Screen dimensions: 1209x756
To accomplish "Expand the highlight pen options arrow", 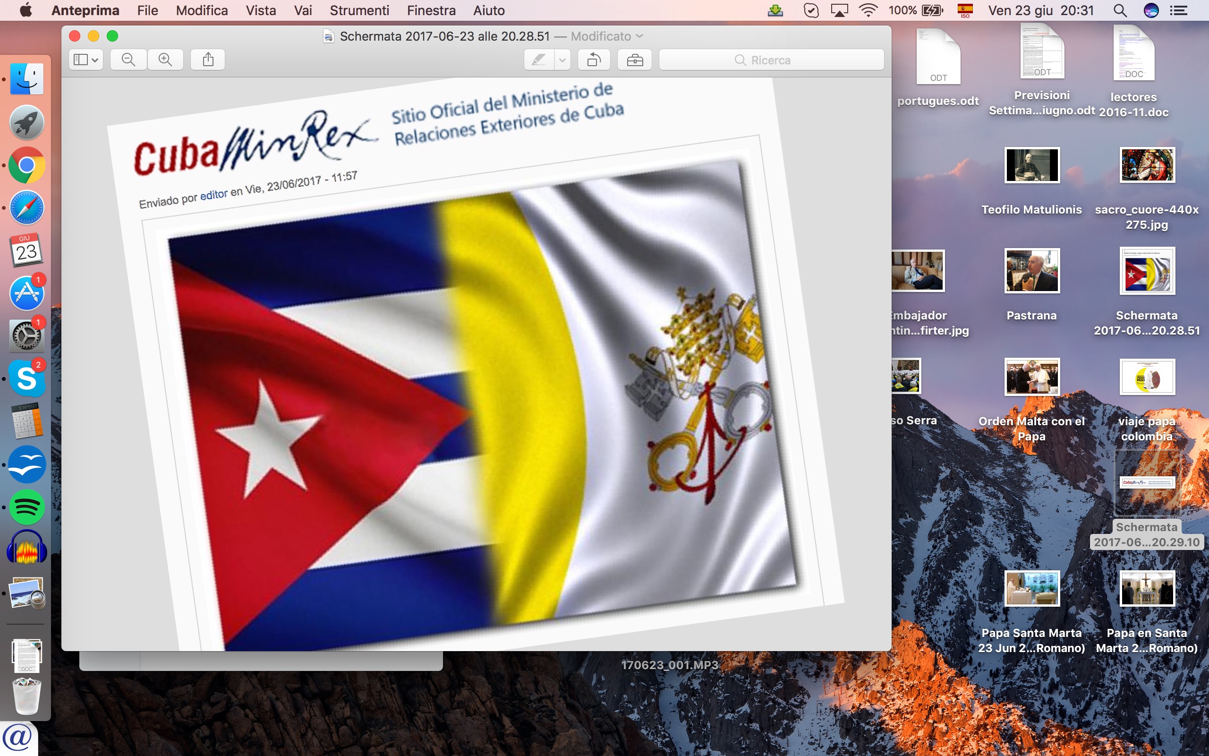I will click(562, 60).
